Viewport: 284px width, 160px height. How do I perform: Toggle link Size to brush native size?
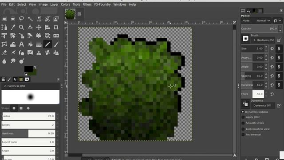pos(279,48)
